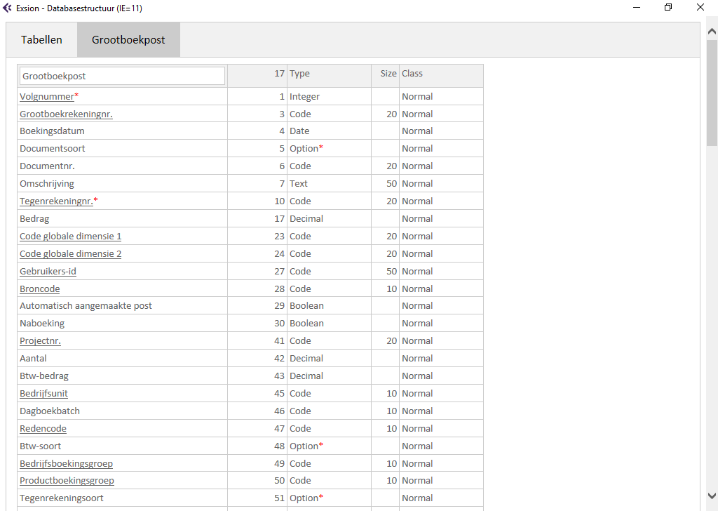Viewport: 718px width, 511px height.
Task: Open the Broncode link
Action: 40,289
